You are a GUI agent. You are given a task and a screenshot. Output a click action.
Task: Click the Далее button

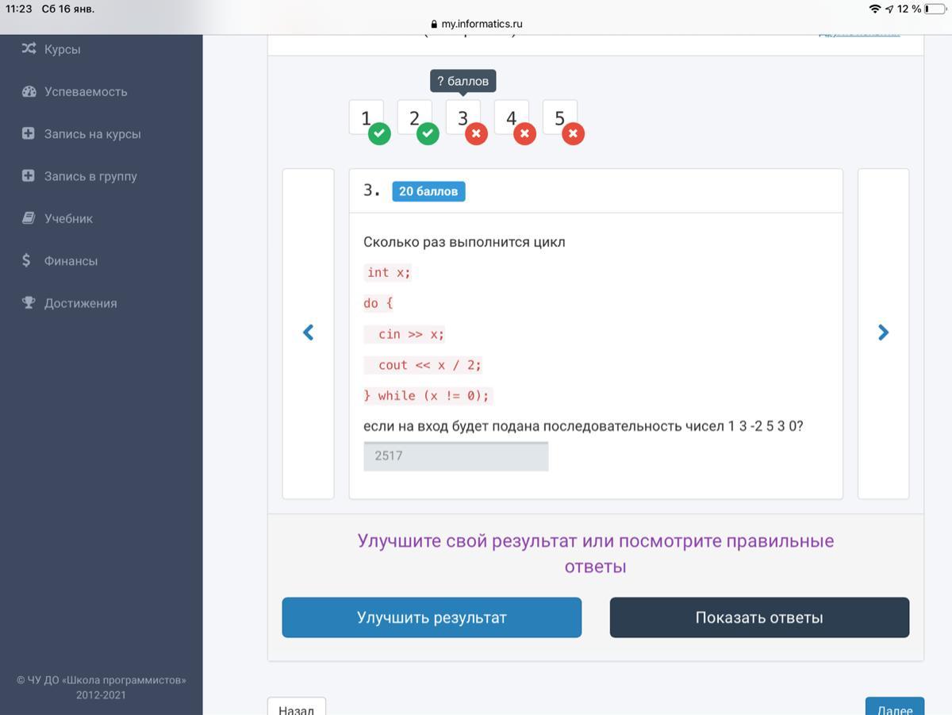pos(895,707)
